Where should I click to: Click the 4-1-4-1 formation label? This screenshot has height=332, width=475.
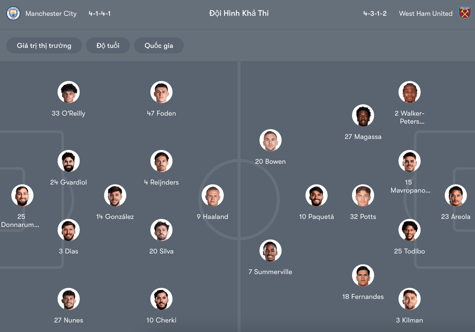click(99, 13)
